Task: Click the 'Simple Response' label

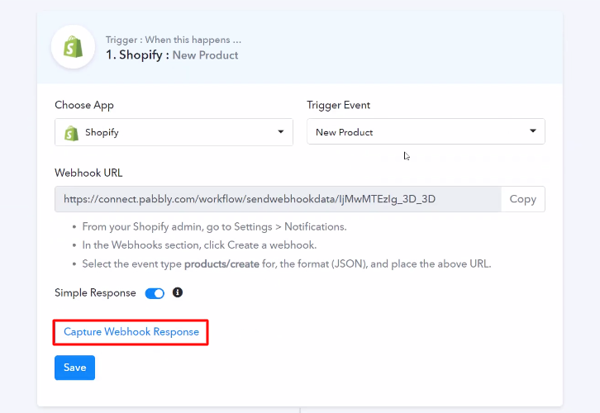Action: click(95, 293)
